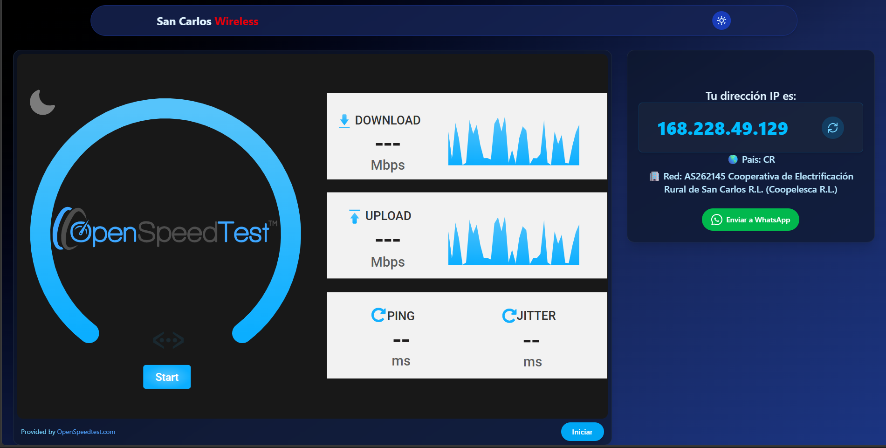Click the upload arrow icon
The image size is (886, 448).
354,216
